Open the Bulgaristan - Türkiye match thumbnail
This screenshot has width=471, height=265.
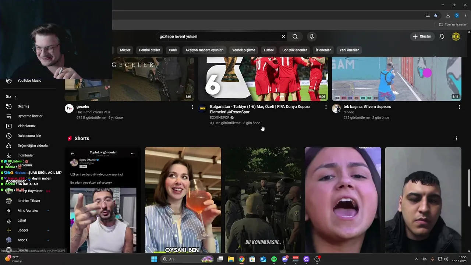263,79
